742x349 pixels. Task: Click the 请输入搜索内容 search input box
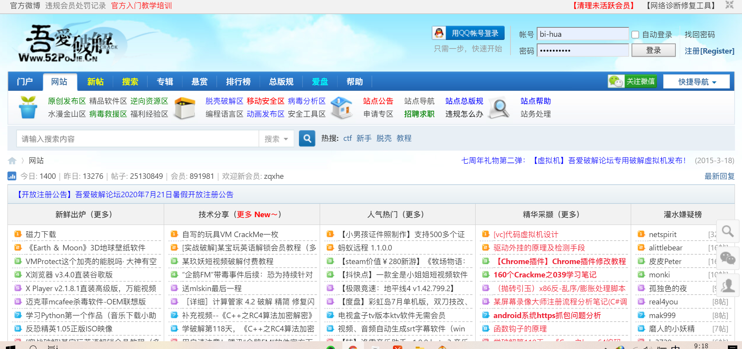point(137,139)
